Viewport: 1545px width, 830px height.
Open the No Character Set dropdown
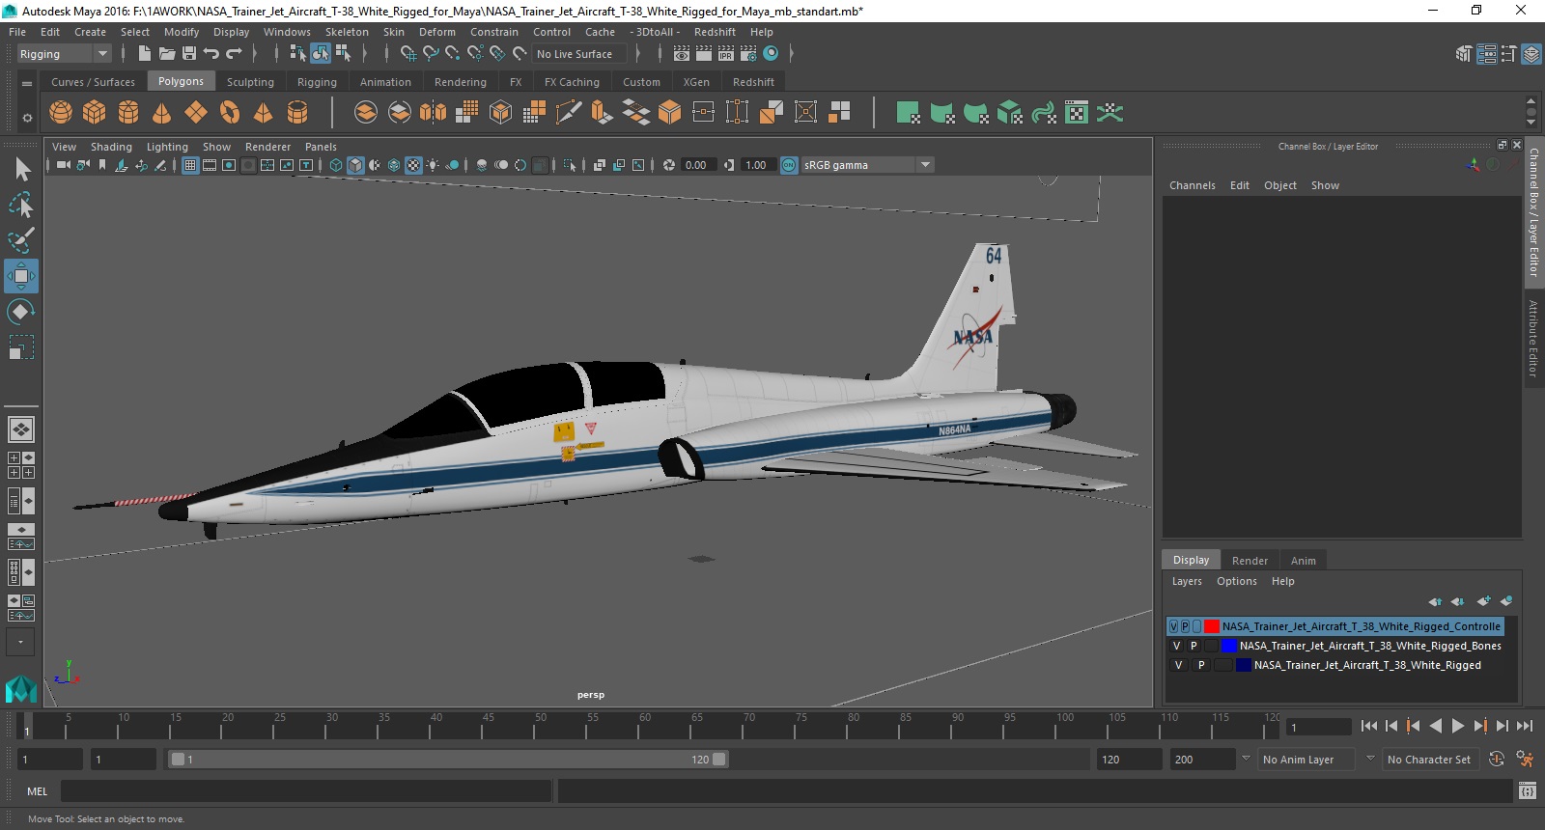tap(1429, 760)
